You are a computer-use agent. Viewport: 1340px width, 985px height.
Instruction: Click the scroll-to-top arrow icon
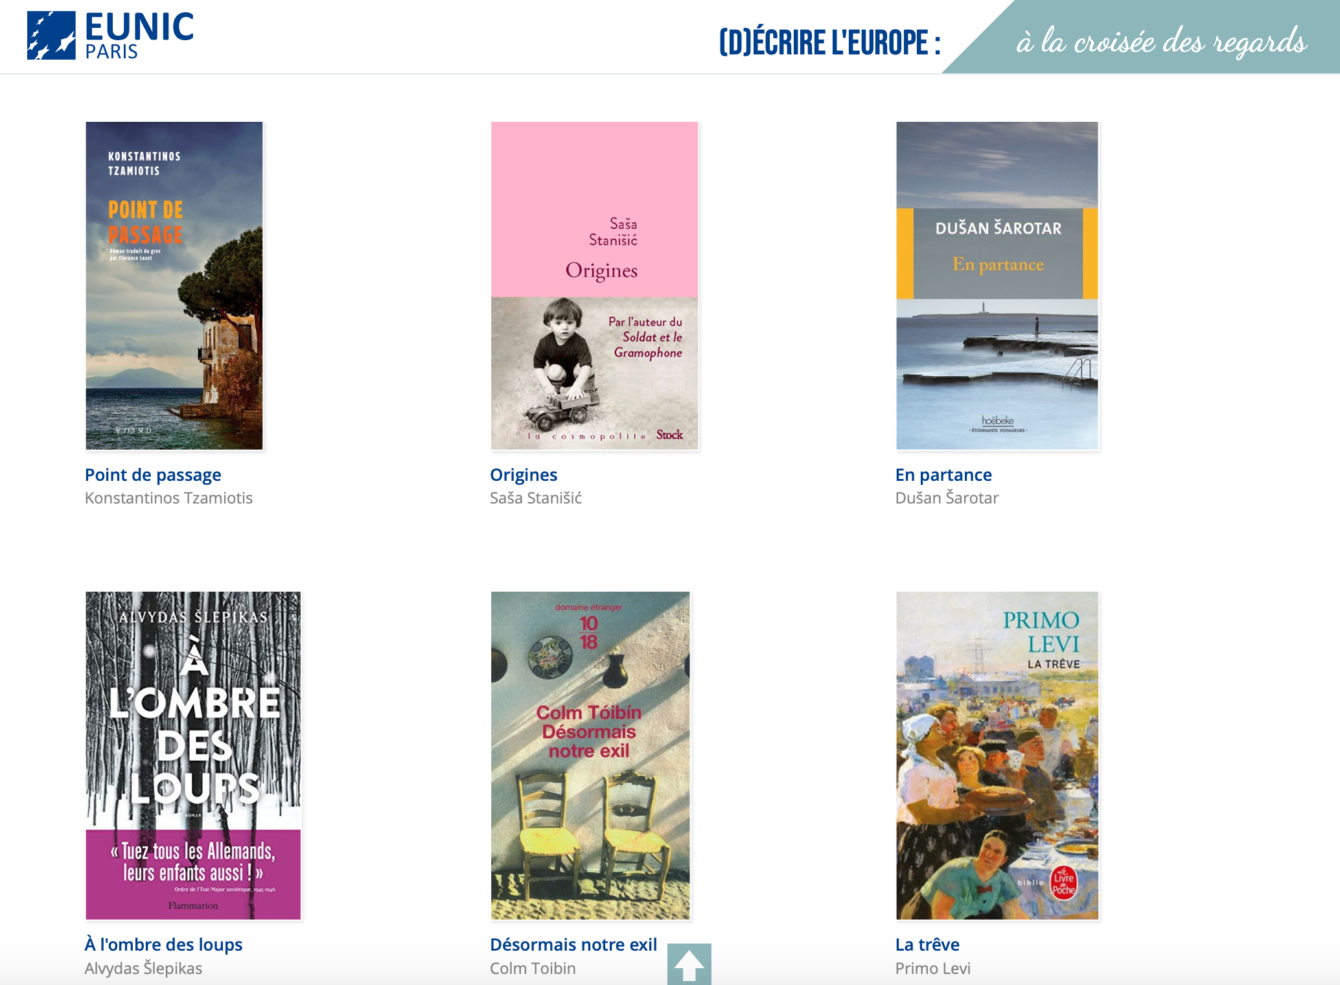[689, 964]
